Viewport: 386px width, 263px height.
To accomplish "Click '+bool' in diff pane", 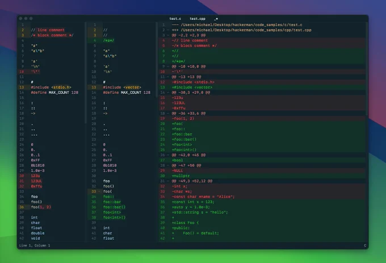I will (177, 160).
